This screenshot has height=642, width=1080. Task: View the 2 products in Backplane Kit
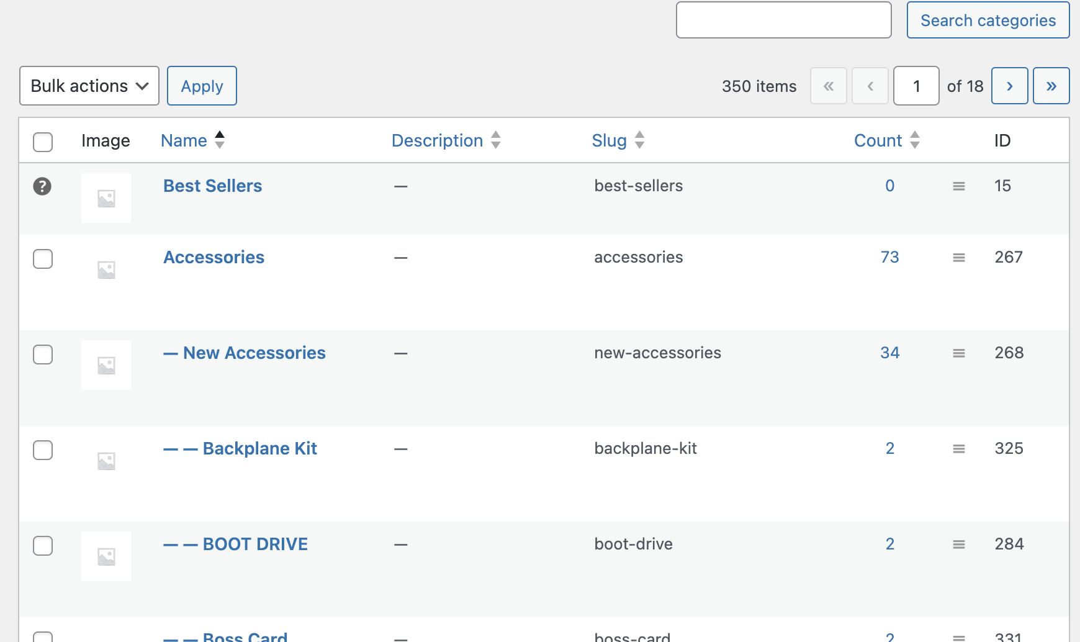(x=890, y=448)
